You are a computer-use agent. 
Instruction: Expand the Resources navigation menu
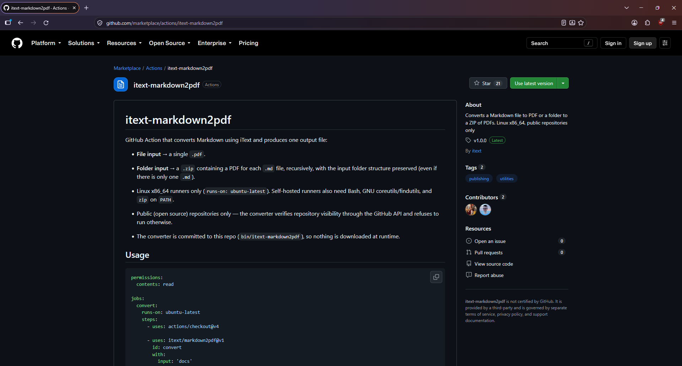click(x=124, y=43)
